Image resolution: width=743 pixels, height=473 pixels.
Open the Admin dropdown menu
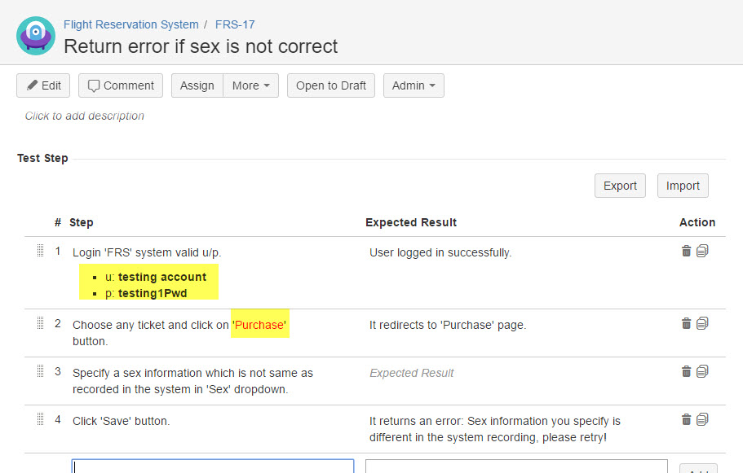(414, 85)
